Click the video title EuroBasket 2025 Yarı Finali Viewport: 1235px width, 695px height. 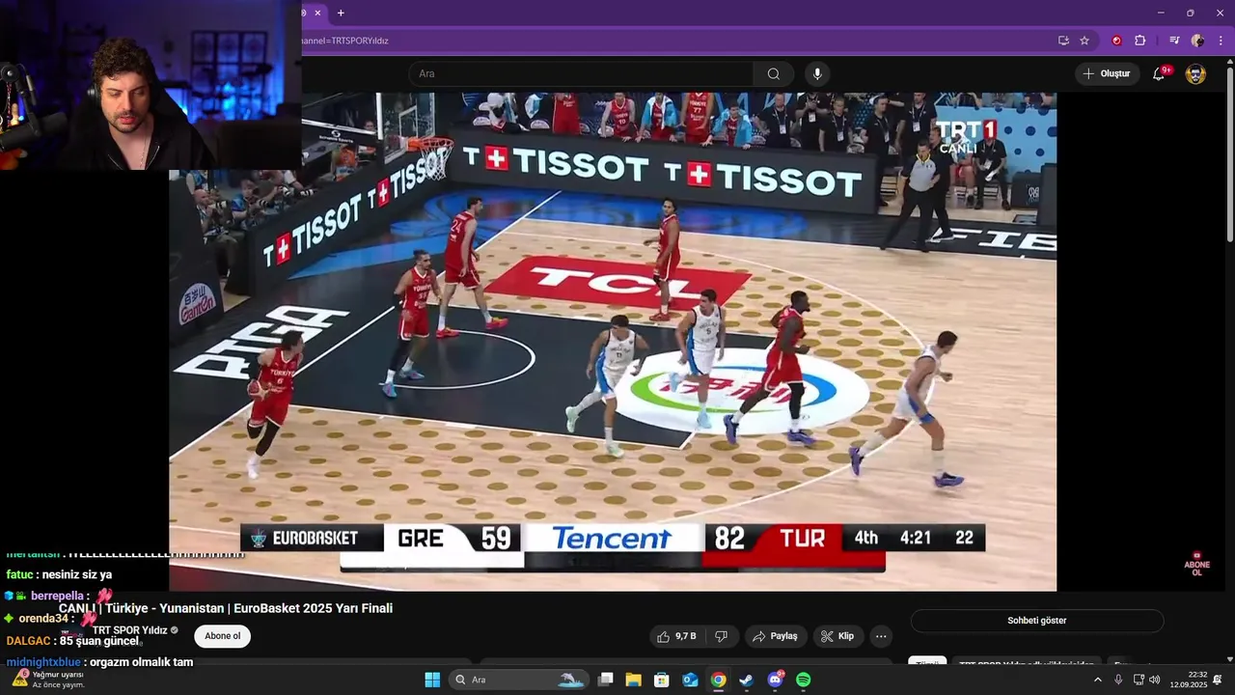(x=226, y=608)
